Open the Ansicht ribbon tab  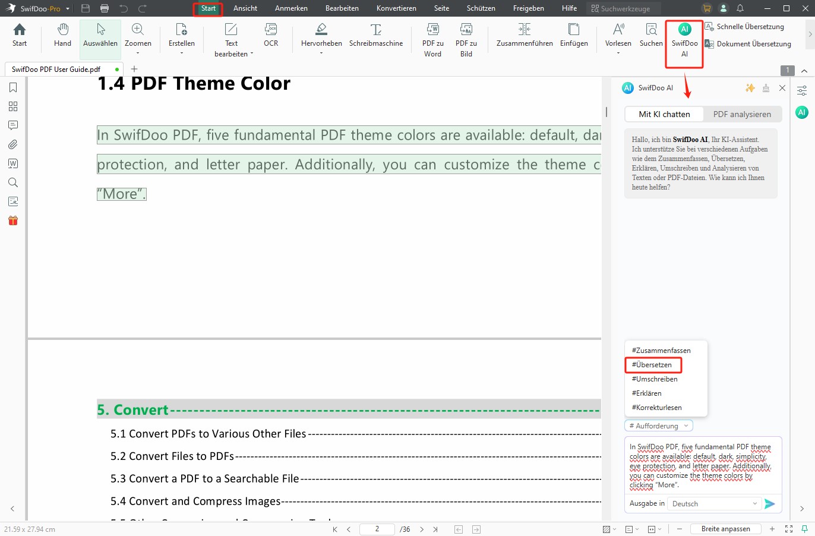(x=245, y=8)
